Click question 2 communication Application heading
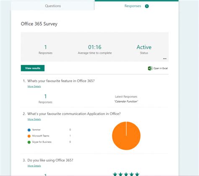The width and height of the screenshot is (199, 176). click(x=74, y=114)
